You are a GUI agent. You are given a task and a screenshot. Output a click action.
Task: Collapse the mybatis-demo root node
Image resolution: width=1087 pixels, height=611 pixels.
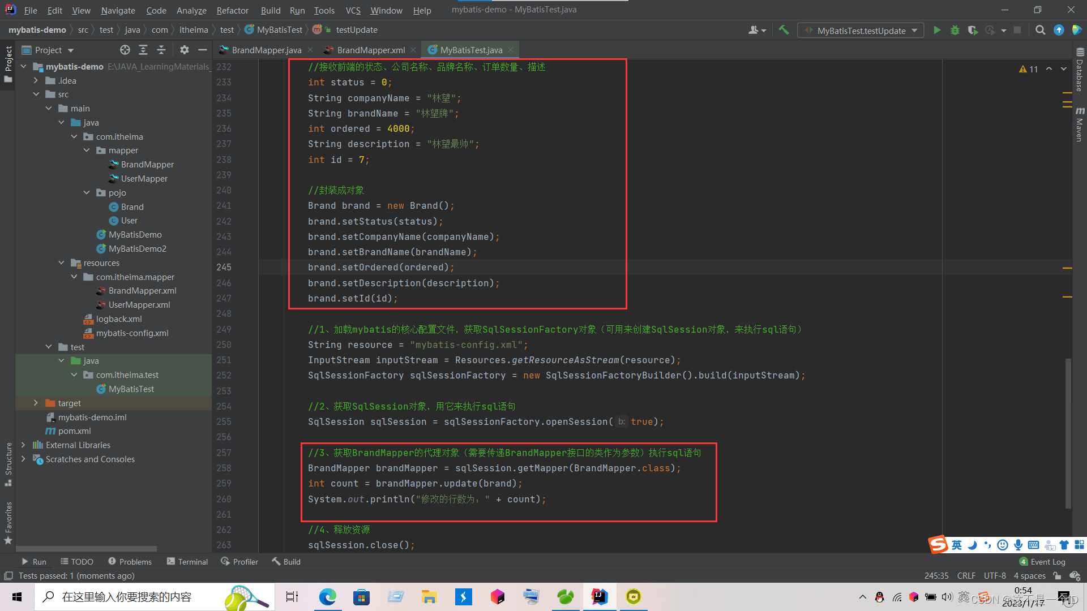pyautogui.click(x=24, y=67)
